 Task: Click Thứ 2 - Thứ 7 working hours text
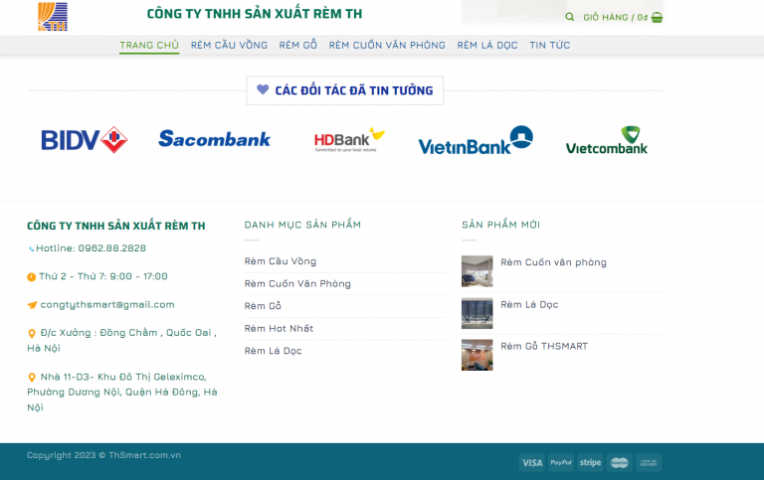103,276
